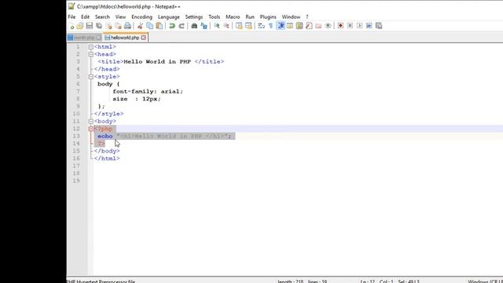This screenshot has width=503, height=283.
Task: Click the Redo arrow icon
Action: click(182, 26)
